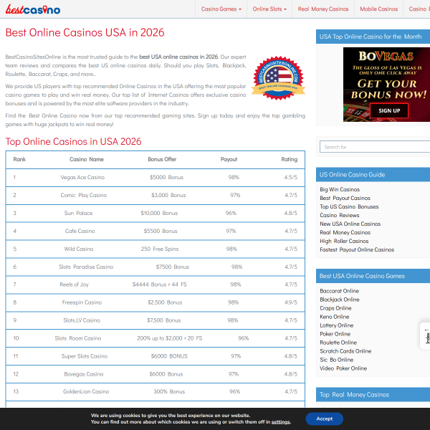Click the Casino Name column header

pyautogui.click(x=87, y=159)
